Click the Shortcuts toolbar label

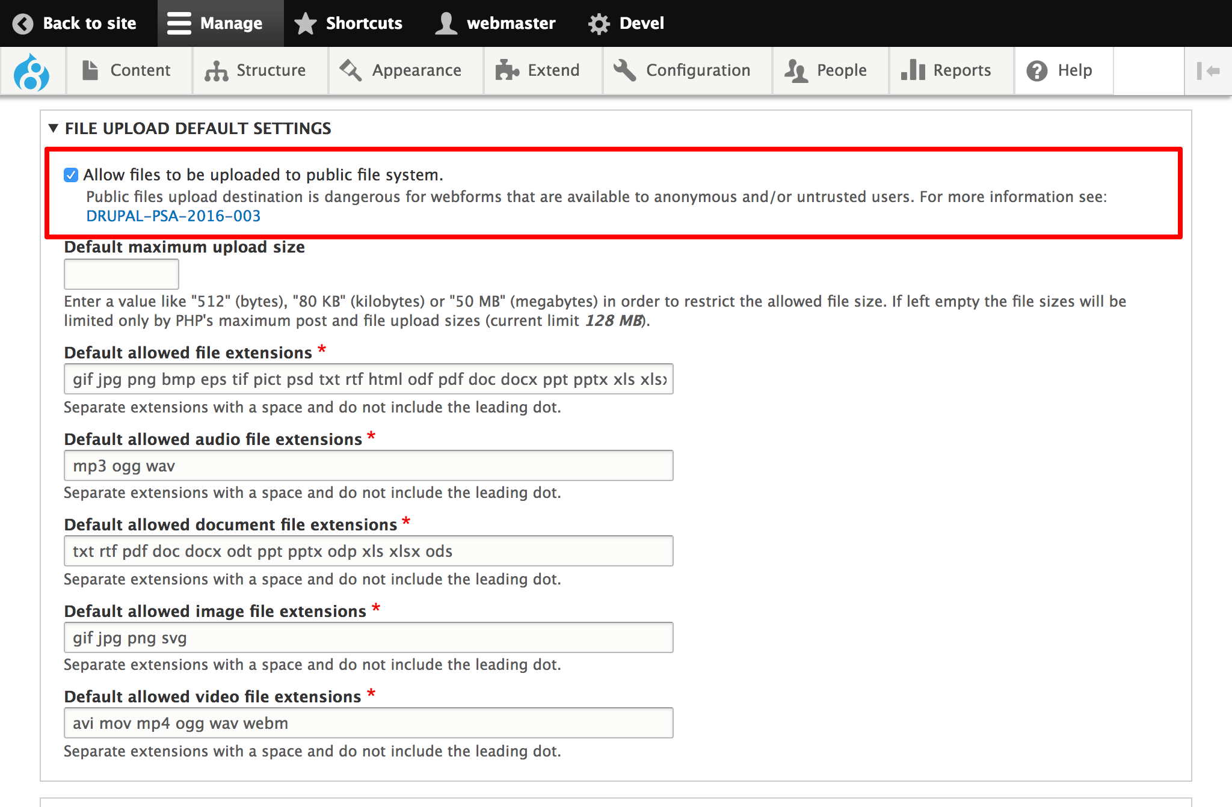tap(364, 23)
